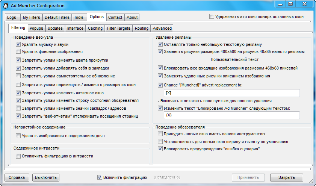Check 'Отключить фильтрацию в интрасети'
Viewport: 316px width, 186px height.
point(18,156)
